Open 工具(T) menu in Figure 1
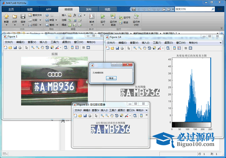 [55, 42]
